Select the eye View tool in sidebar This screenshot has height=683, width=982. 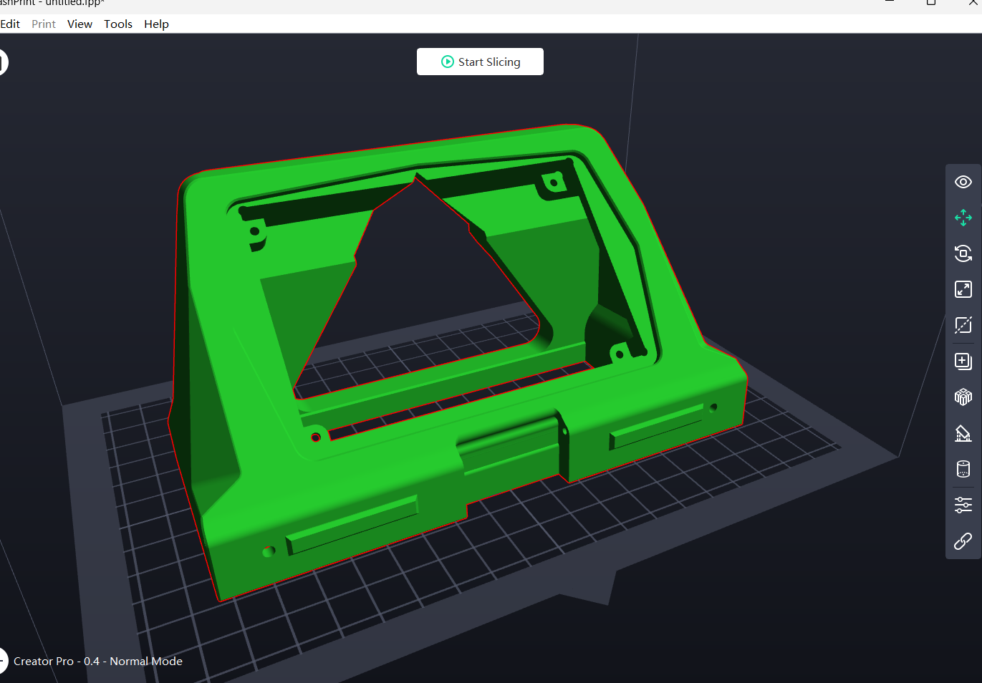[963, 182]
